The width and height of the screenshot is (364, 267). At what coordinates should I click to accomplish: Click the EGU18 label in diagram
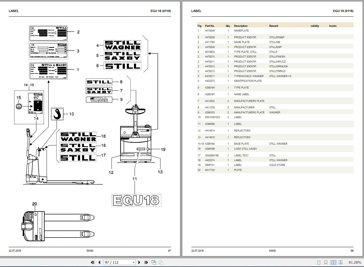(x=136, y=200)
